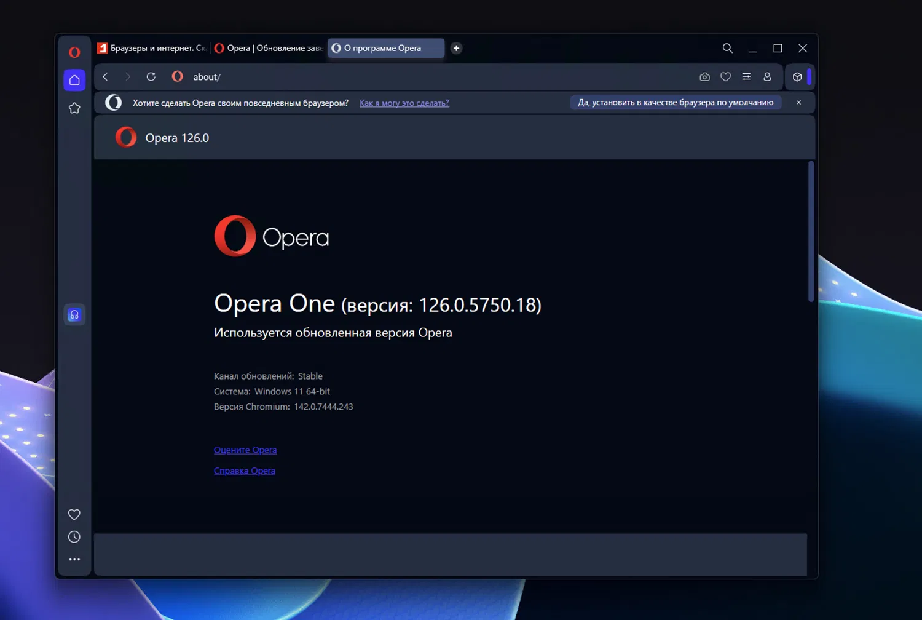This screenshot has height=620, width=922.
Task: Open the account profile icon
Action: 767,77
